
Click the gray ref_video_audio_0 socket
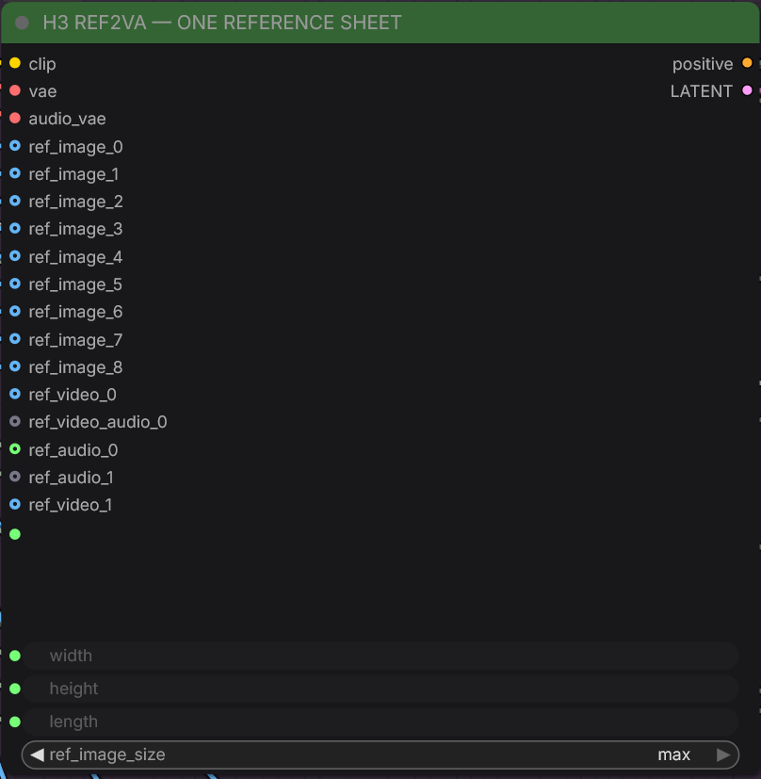15,421
